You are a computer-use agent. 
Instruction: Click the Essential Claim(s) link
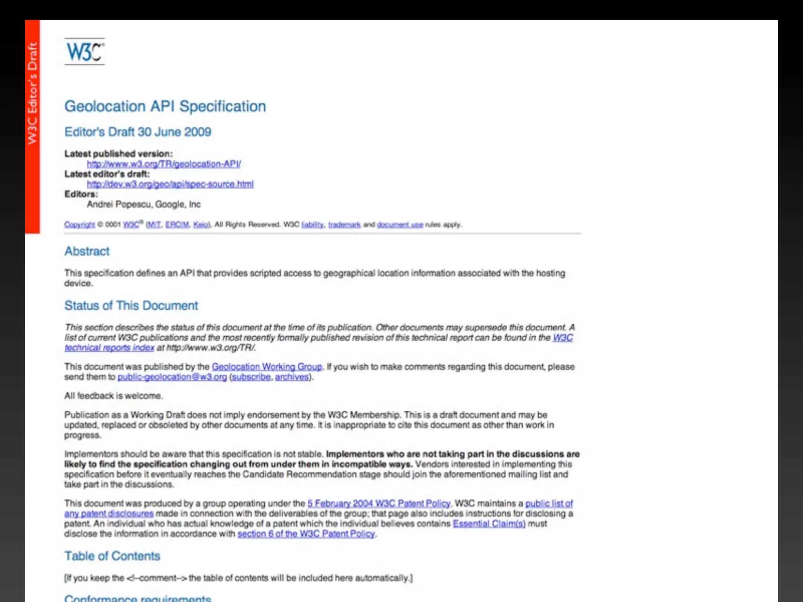click(489, 524)
